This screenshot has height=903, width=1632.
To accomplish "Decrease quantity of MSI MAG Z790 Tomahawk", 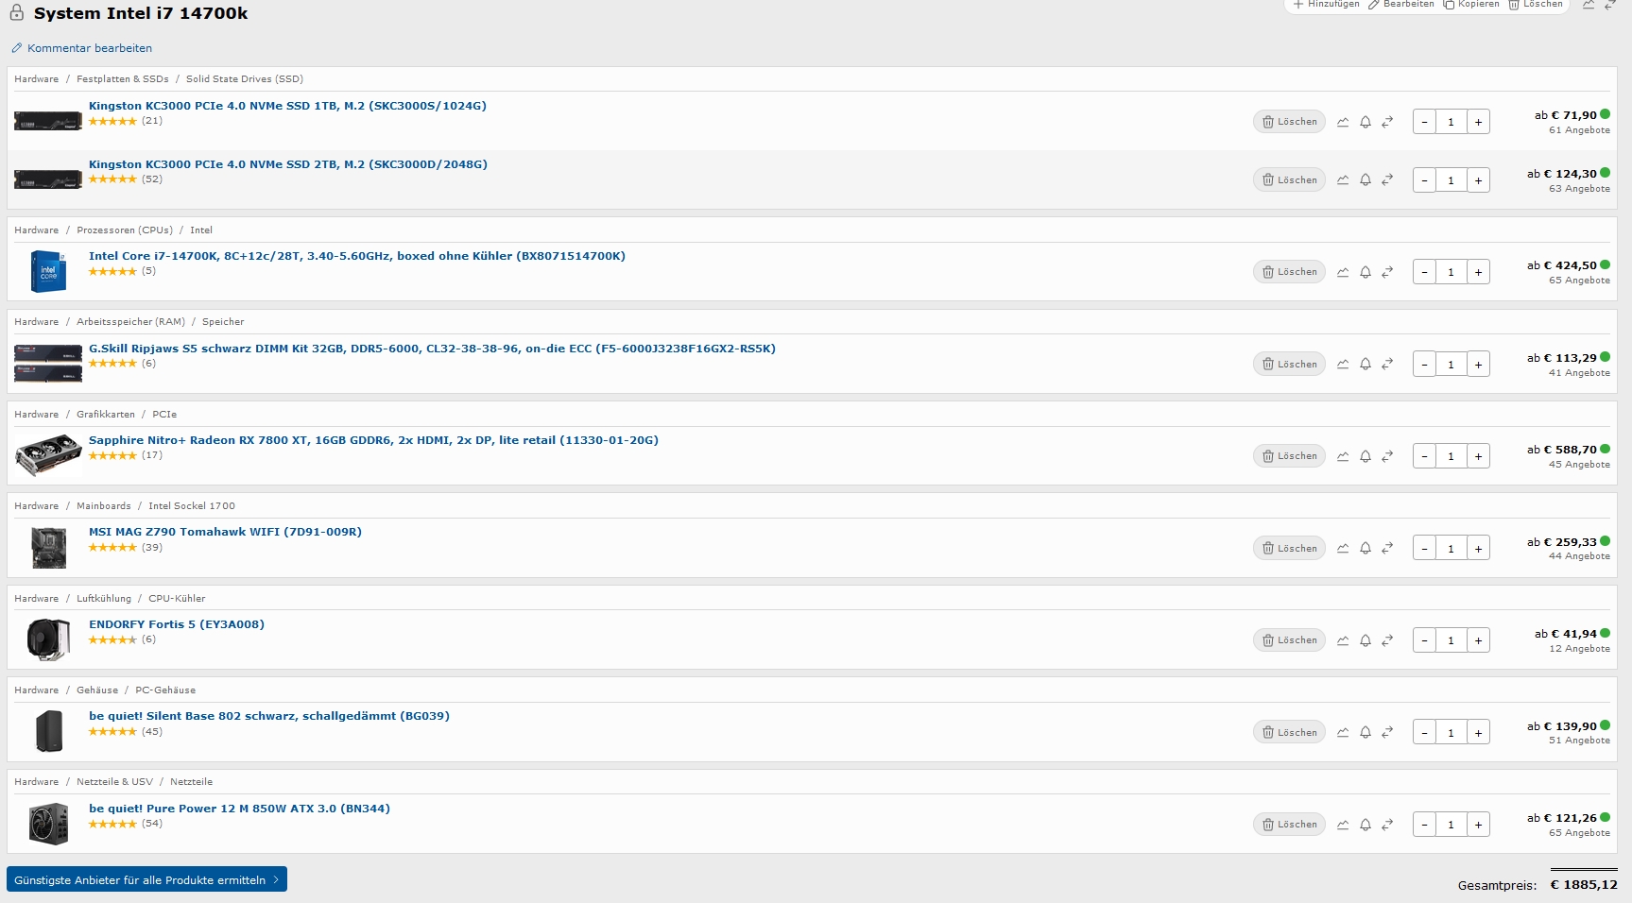I will click(x=1424, y=549).
